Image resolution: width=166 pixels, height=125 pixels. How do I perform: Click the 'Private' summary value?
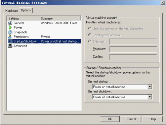click(x=45, y=37)
